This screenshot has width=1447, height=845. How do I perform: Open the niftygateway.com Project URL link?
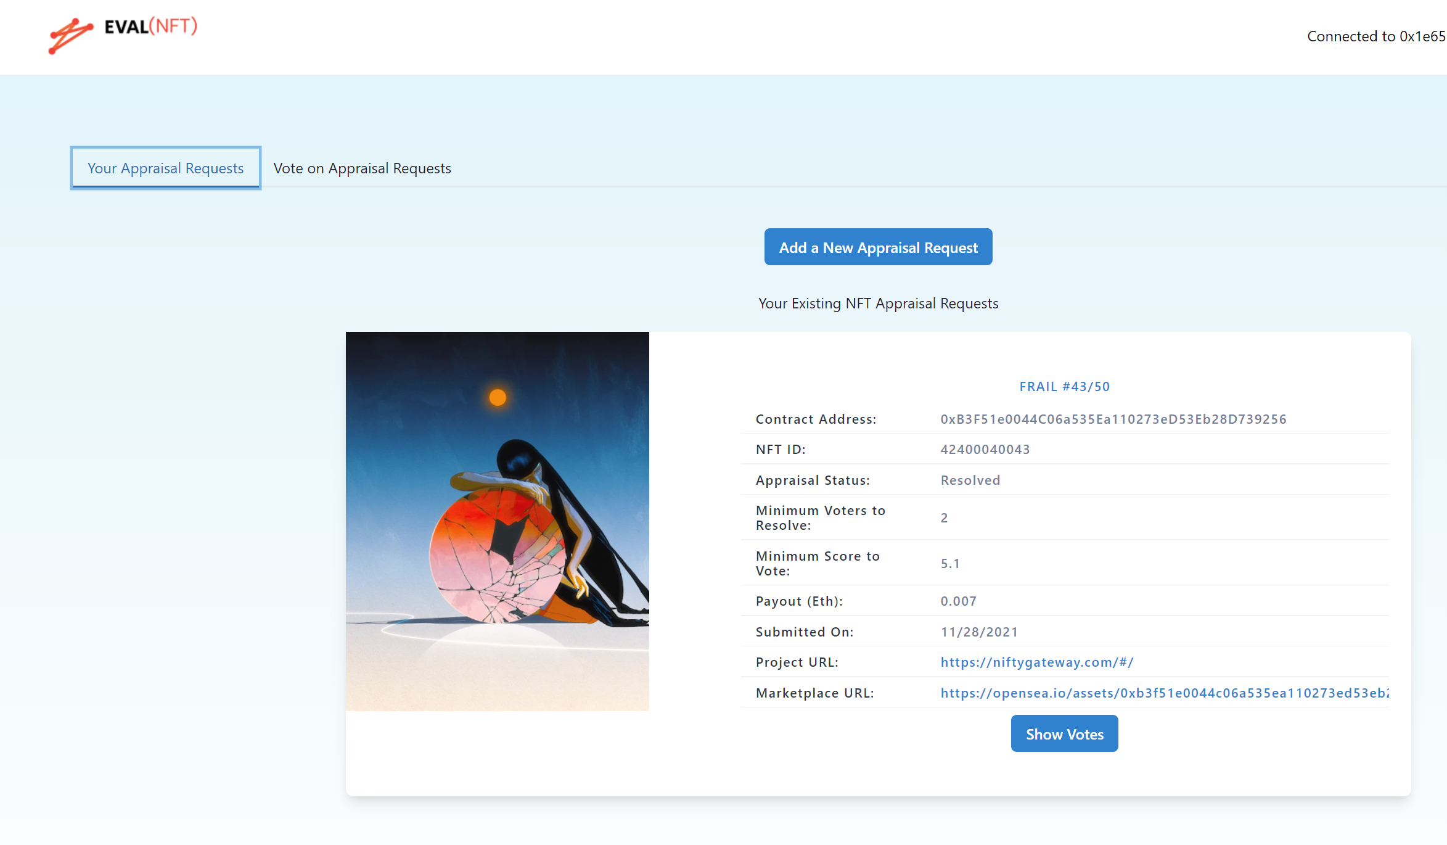pyautogui.click(x=1036, y=662)
